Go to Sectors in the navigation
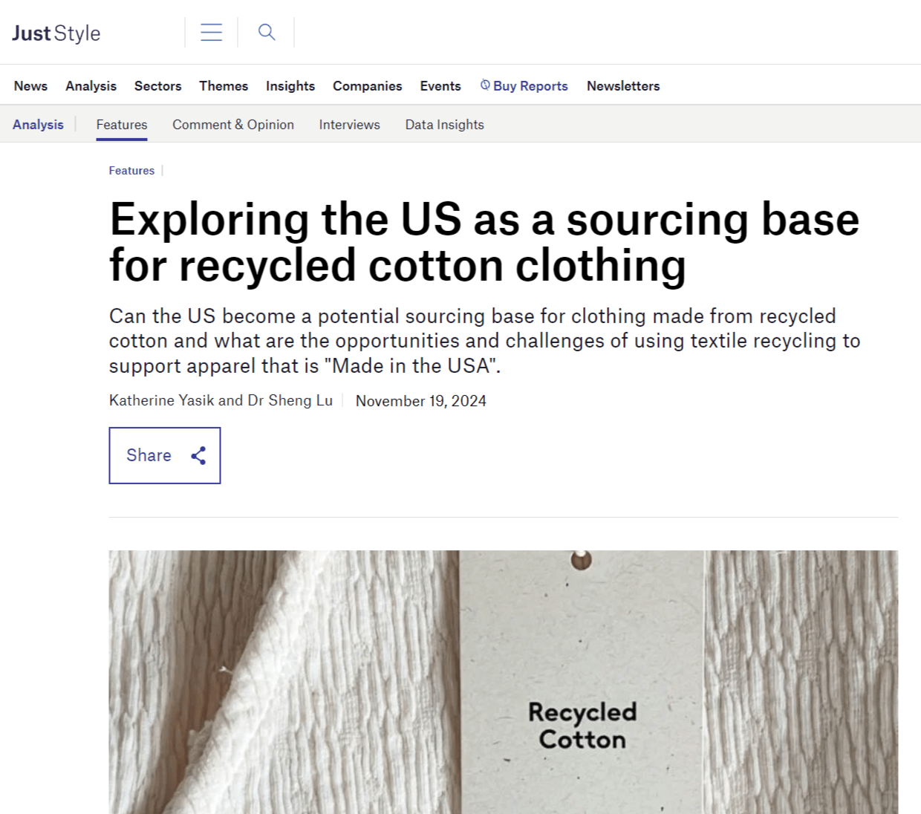Viewport: 921px width, 814px height. click(157, 86)
